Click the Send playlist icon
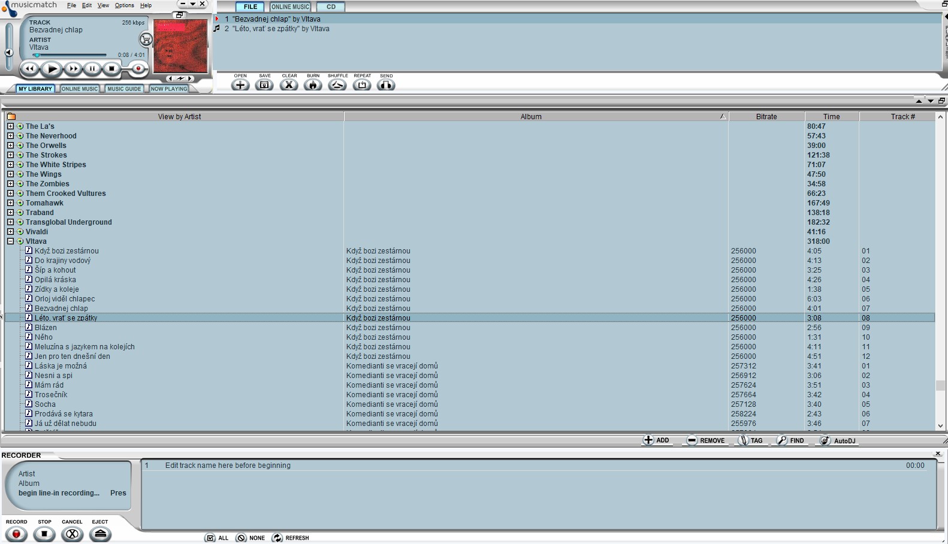Image resolution: width=948 pixels, height=544 pixels. [386, 85]
